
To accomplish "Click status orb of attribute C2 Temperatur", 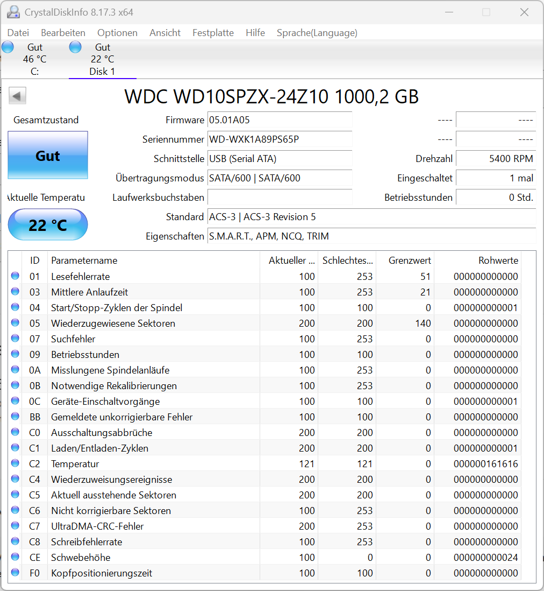I will [x=15, y=463].
